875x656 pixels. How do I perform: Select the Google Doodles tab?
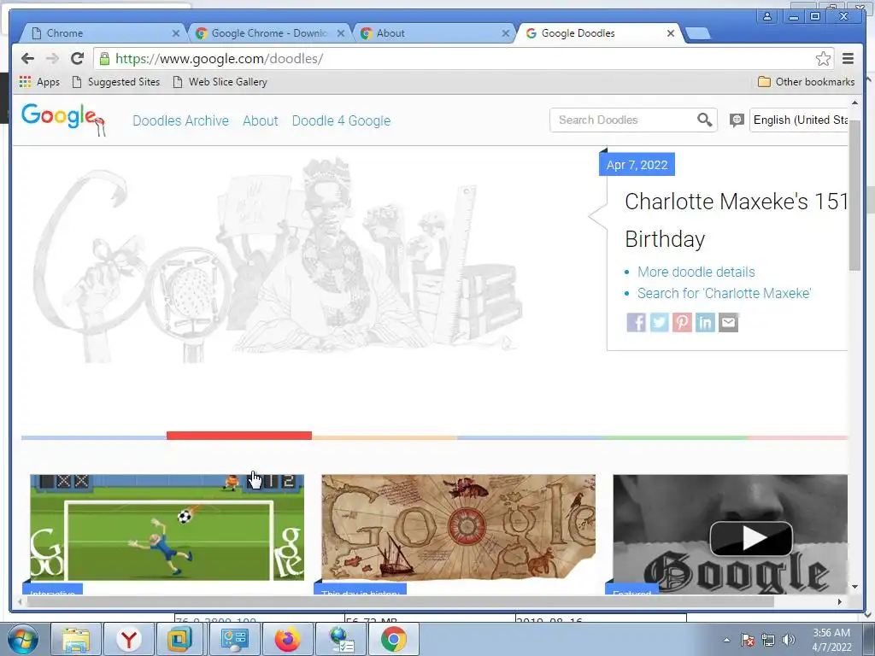pyautogui.click(x=598, y=33)
